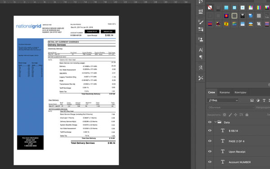Viewport: 270px width, 169px height.
Task: Lock all padlock icon
Action: [247, 114]
